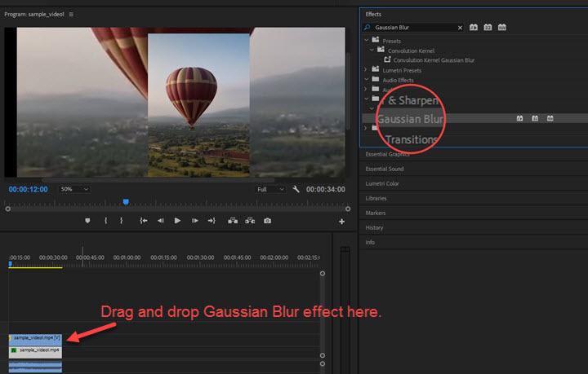Clear the Gaussian Blur search field

pos(460,28)
